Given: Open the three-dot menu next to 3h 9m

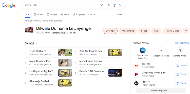Looking at the screenshot, I should click(78, 33).
